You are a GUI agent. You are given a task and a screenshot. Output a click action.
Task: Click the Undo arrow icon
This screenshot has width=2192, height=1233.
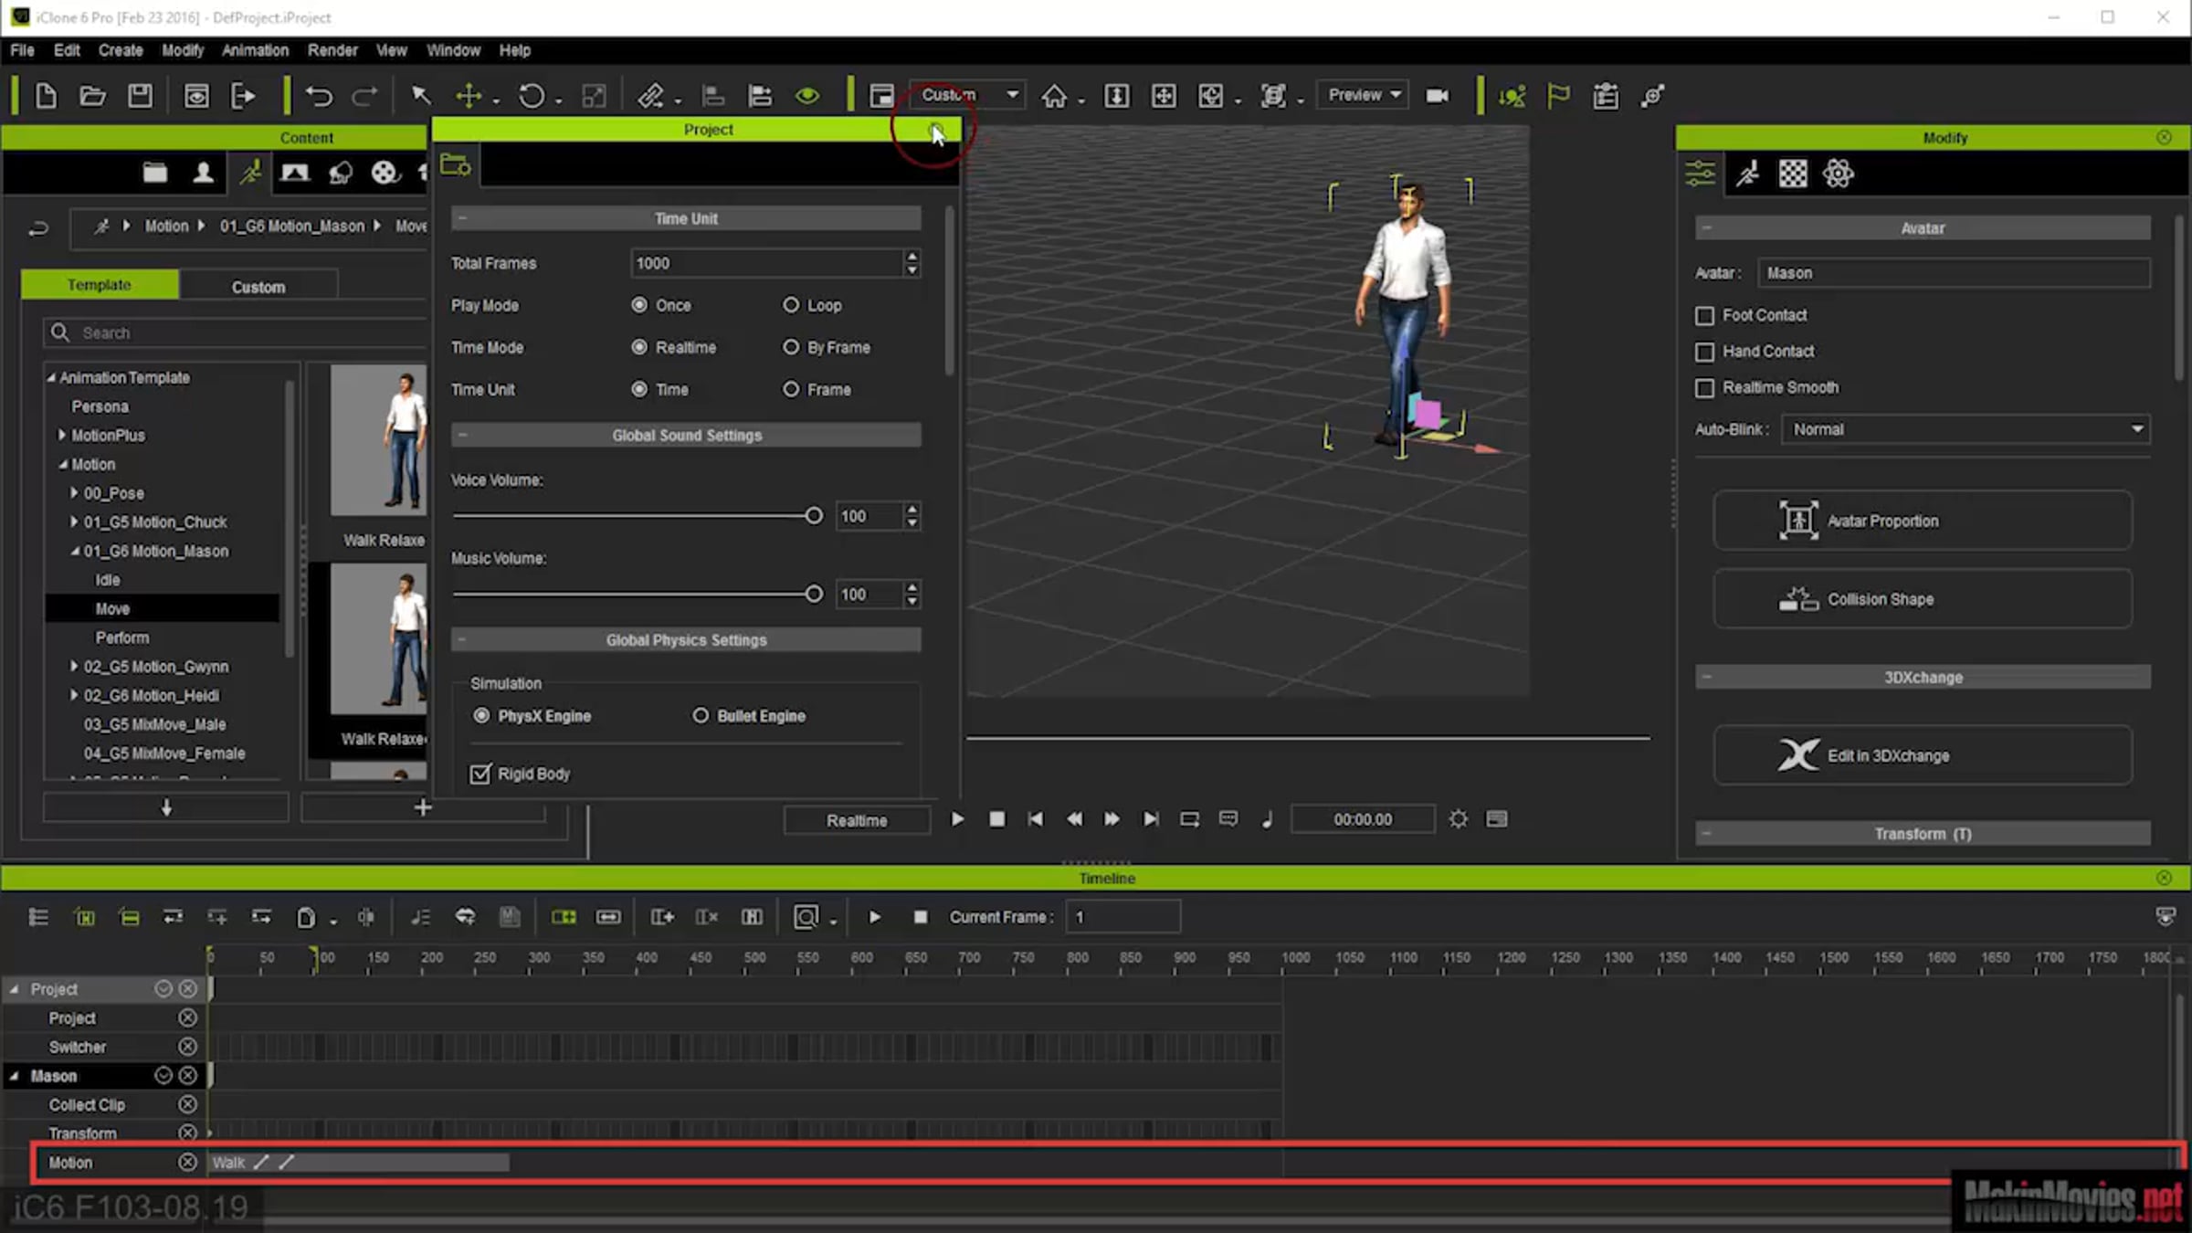(x=319, y=96)
